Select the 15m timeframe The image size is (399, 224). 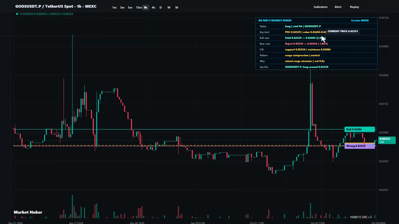click(x=139, y=7)
